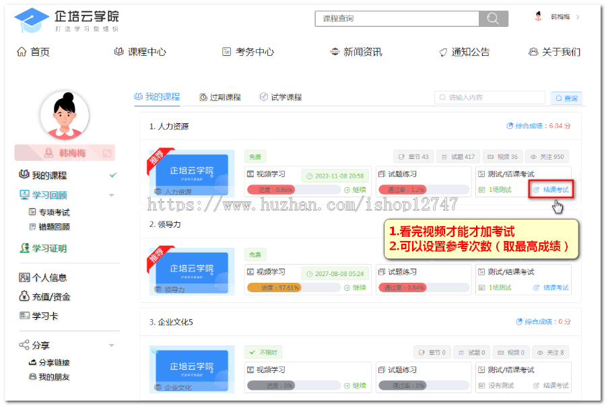Open 通知公告 menu

pos(464,52)
